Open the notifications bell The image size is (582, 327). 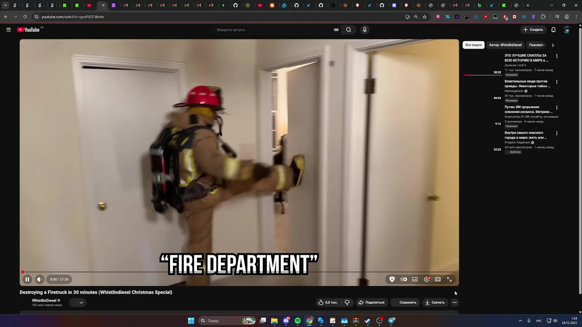(553, 30)
